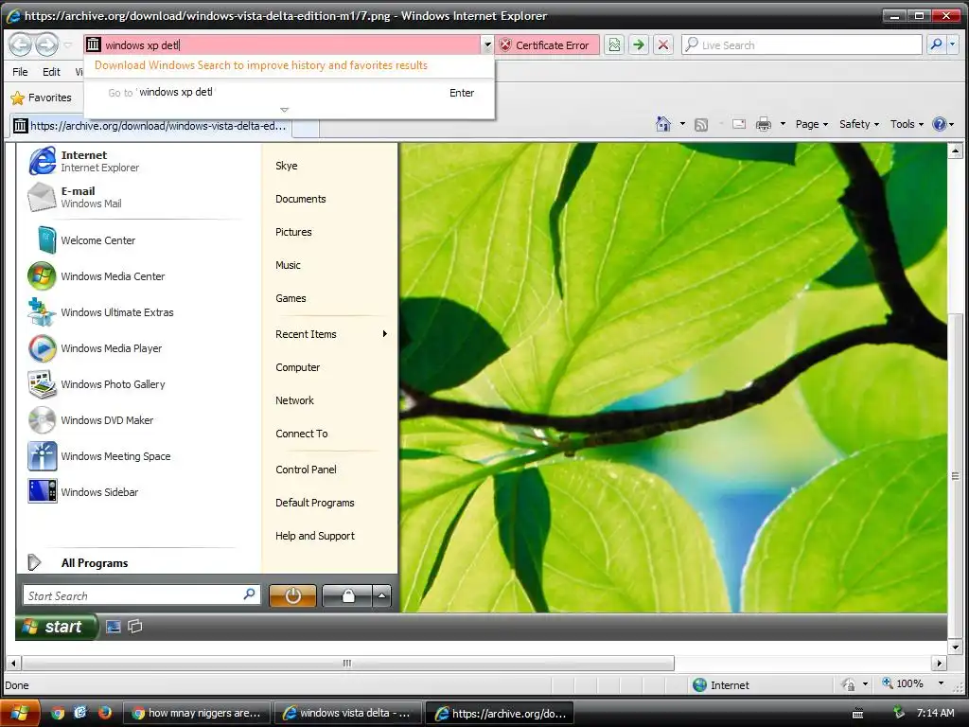Click the Read Mail icon

coord(739,124)
